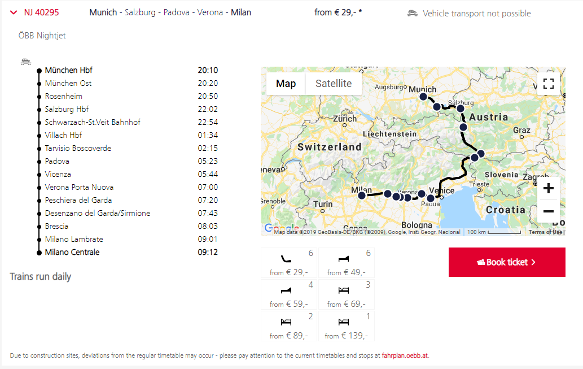Image resolution: width=583 pixels, height=369 pixels.
Task: Click the Padova stop in the list
Action: click(57, 161)
